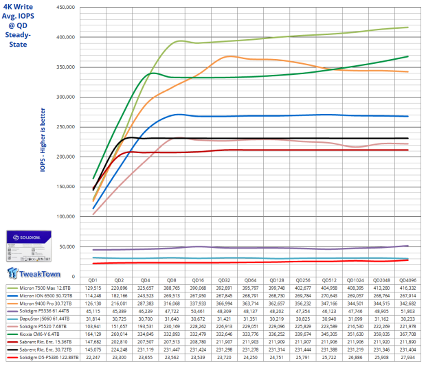Click the QD4 column header
This screenshot has width=426, height=390.
coord(146,280)
